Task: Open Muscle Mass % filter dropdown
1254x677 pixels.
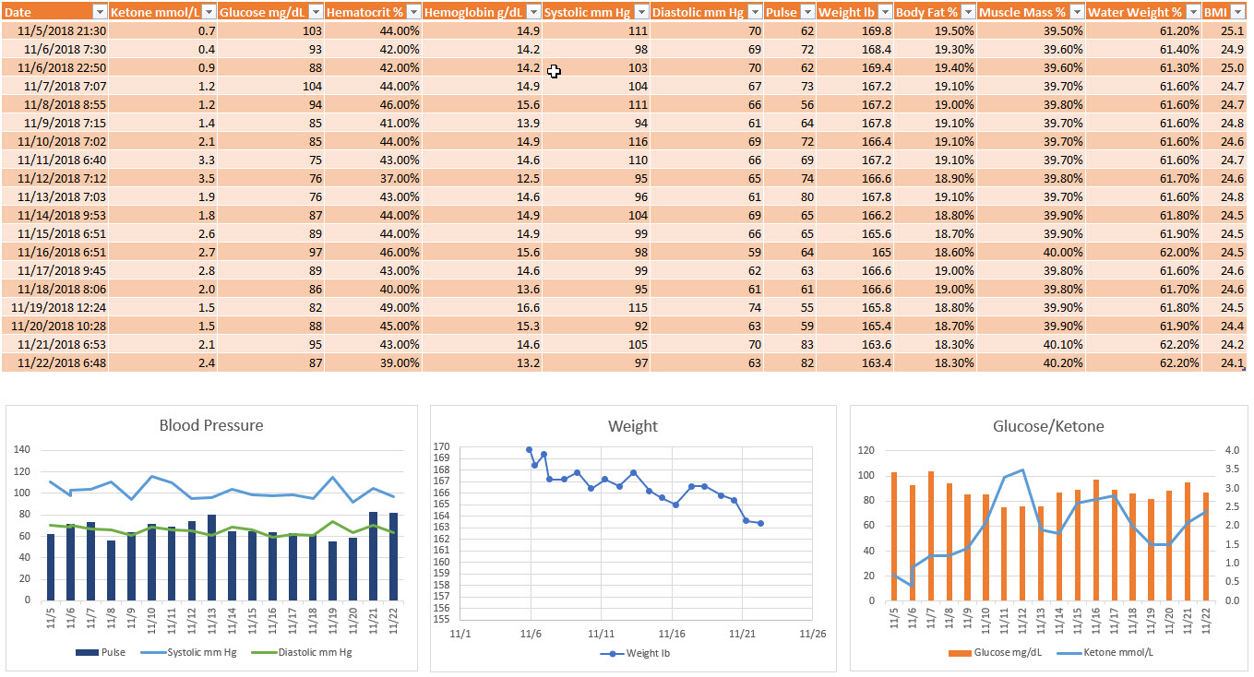Action: click(1076, 12)
